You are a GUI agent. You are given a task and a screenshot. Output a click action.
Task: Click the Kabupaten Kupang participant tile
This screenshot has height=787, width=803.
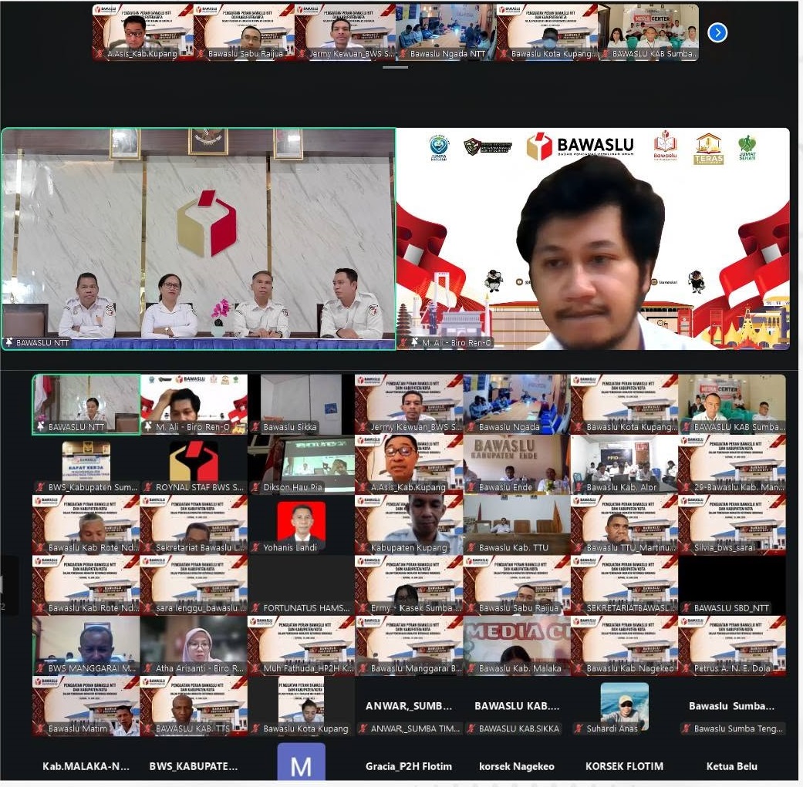[x=409, y=525]
